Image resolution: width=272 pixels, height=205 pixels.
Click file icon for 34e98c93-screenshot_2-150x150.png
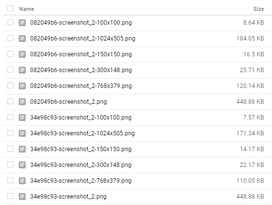coord(22,149)
